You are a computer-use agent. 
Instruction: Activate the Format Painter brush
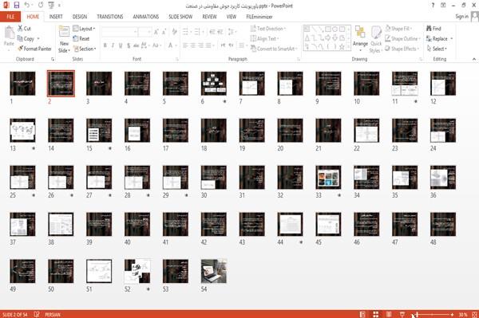(x=20, y=49)
